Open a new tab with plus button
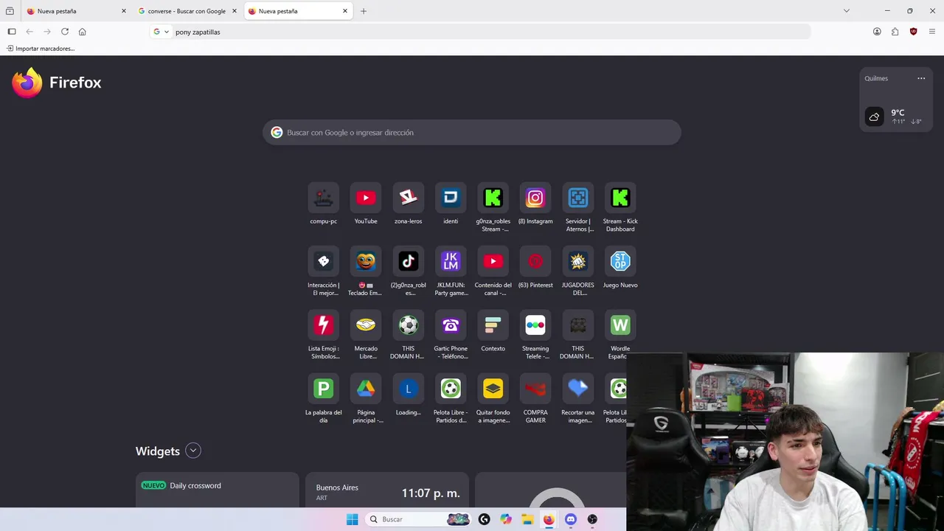The image size is (944, 531). pyautogui.click(x=364, y=11)
